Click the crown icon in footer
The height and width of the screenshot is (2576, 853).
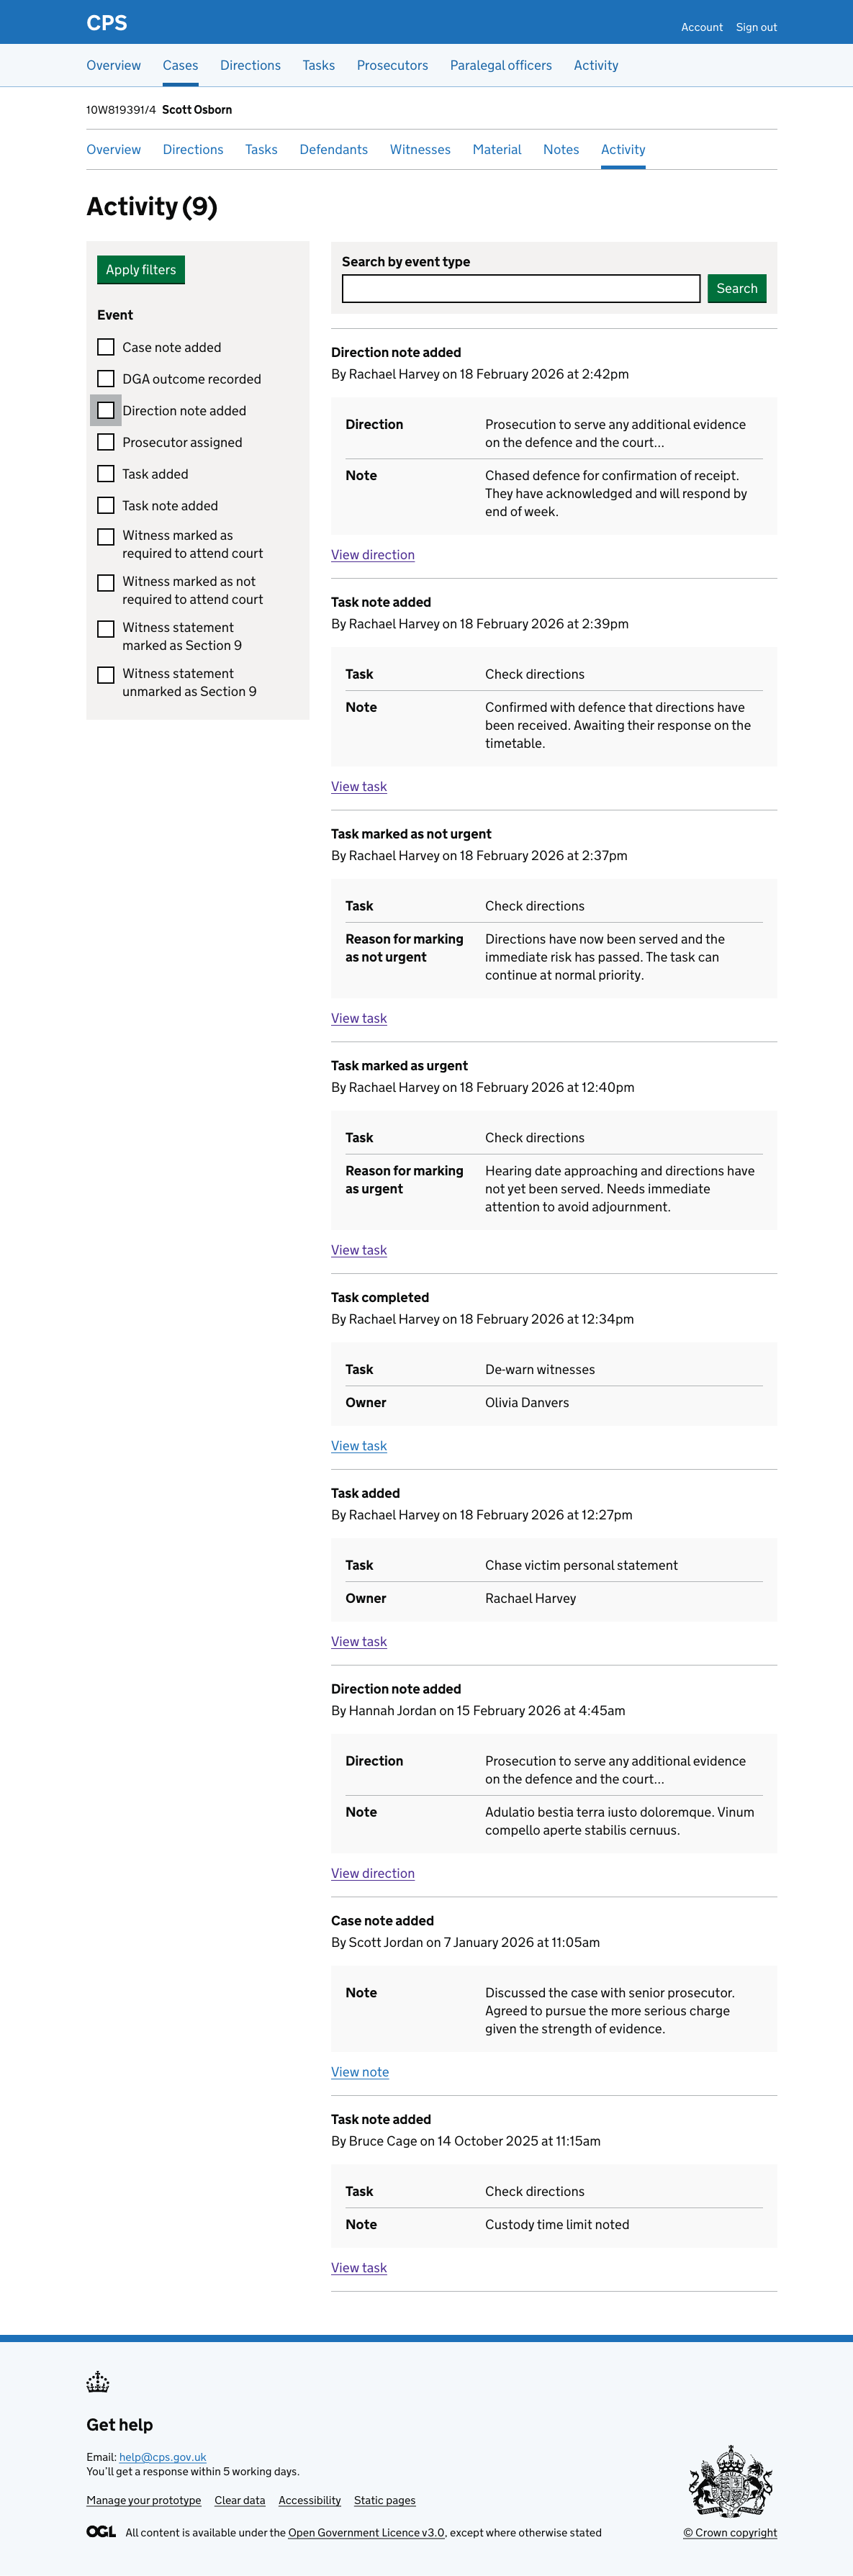[98, 2382]
